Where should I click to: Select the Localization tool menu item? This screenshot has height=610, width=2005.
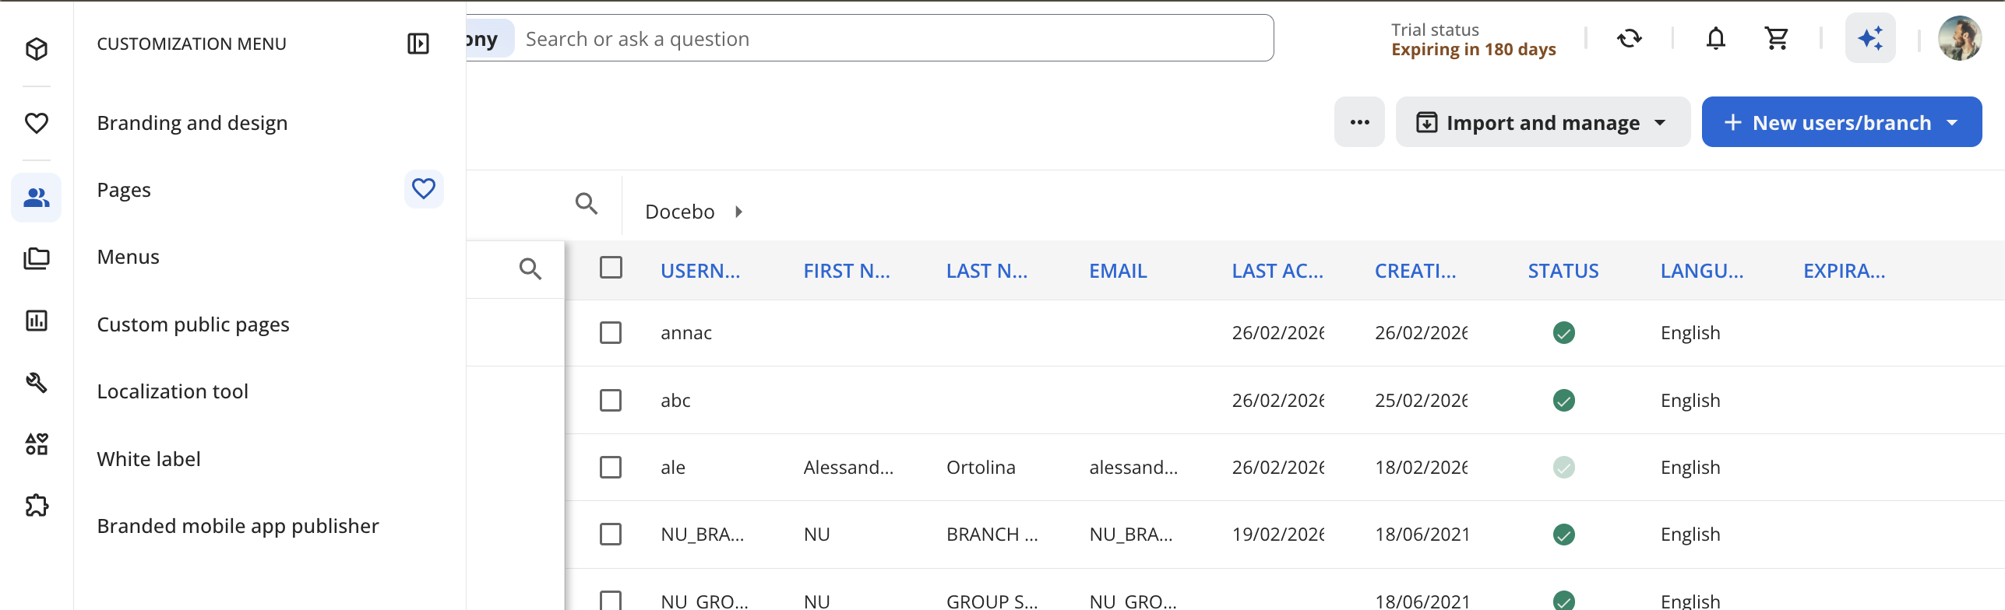(x=173, y=391)
